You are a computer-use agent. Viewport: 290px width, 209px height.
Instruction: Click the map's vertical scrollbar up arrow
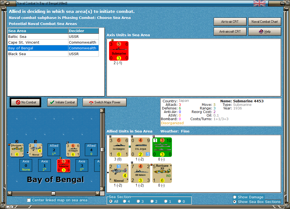[x=102, y=111]
